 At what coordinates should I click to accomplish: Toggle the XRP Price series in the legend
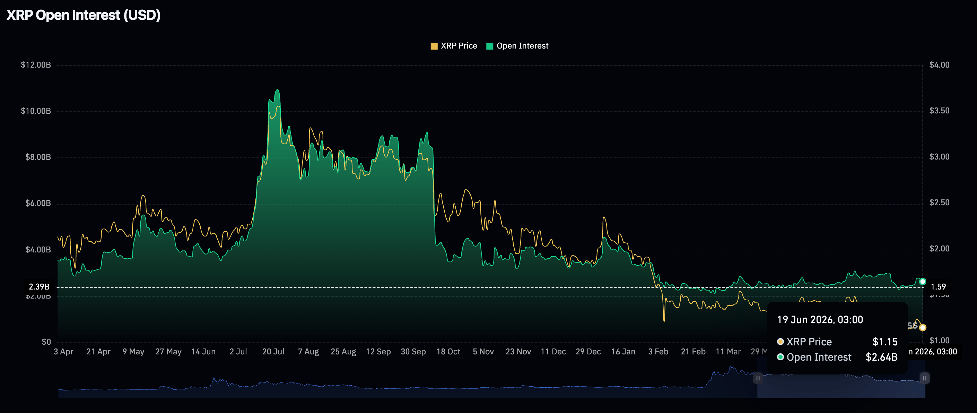click(x=454, y=46)
